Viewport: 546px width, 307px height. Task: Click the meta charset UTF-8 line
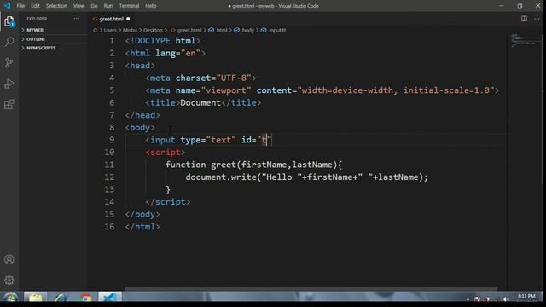(200, 78)
